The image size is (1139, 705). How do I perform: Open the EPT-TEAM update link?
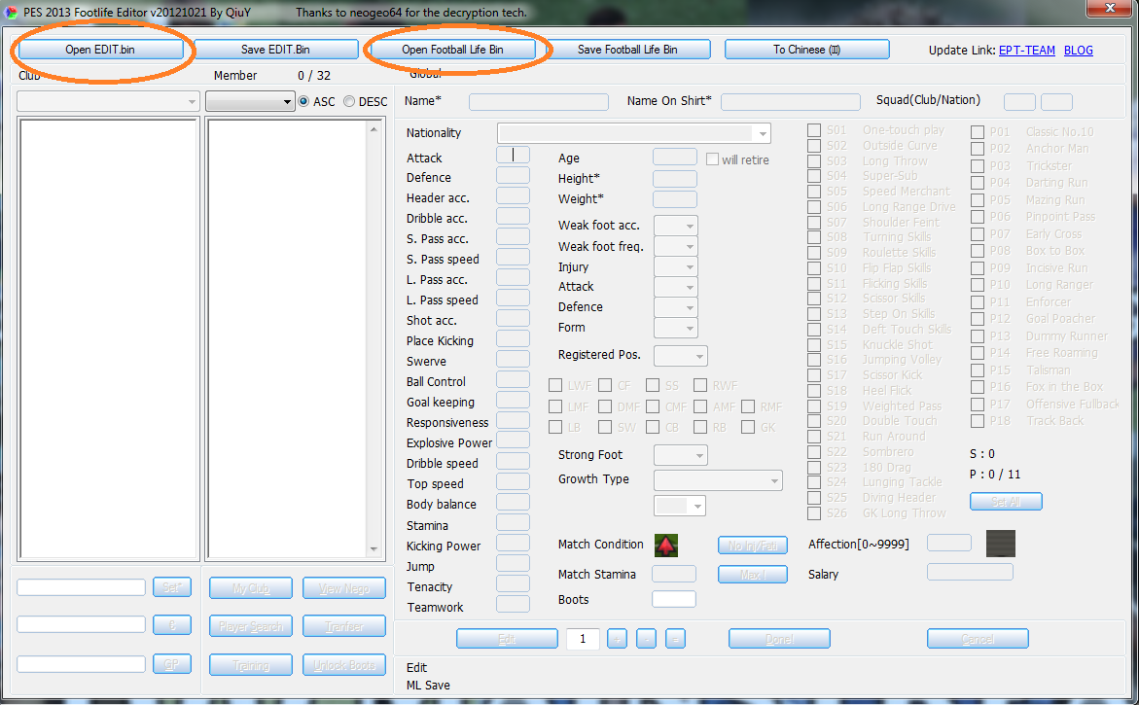point(1027,51)
